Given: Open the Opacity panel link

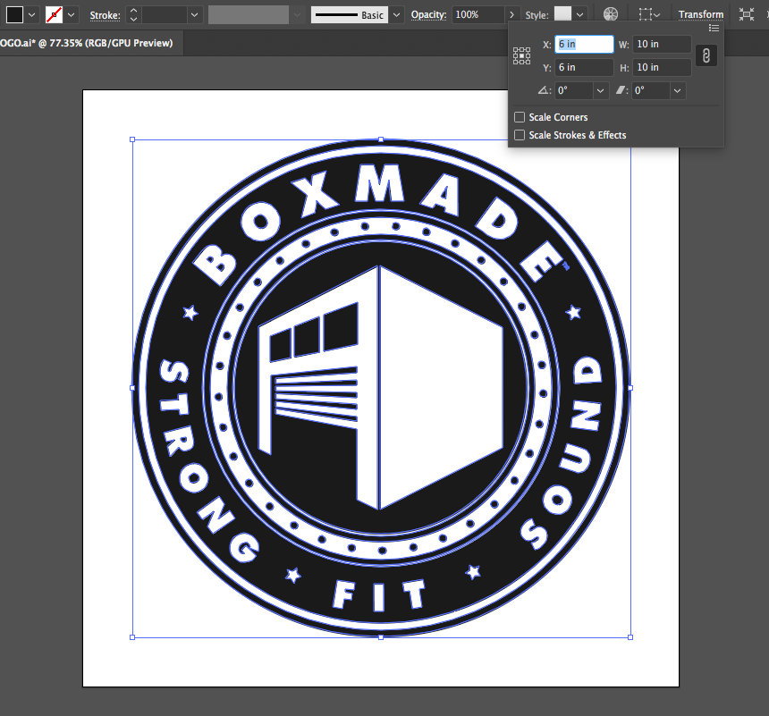Looking at the screenshot, I should point(428,14).
